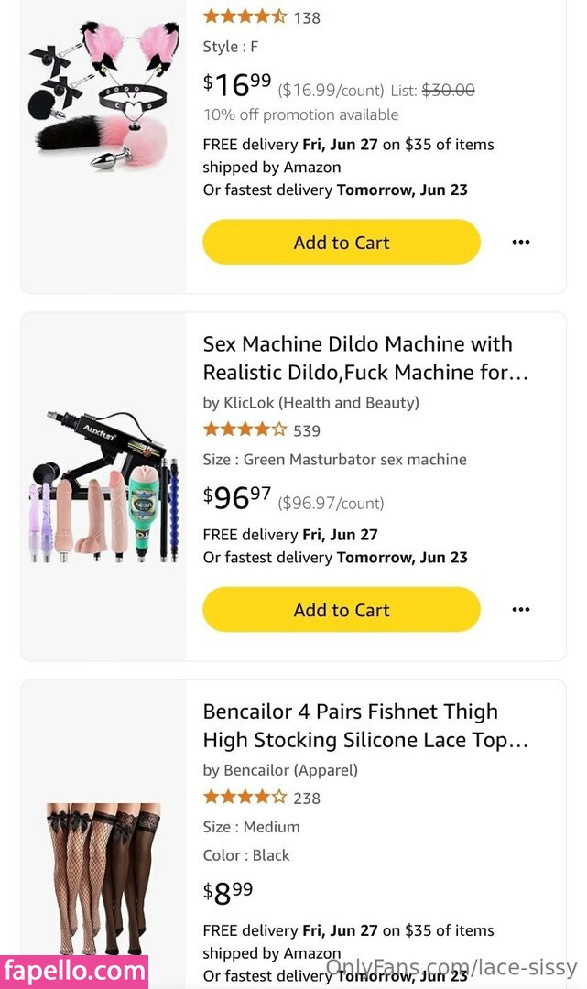Open options menu for the $16.99 item
This screenshot has height=989, width=587.
(521, 243)
